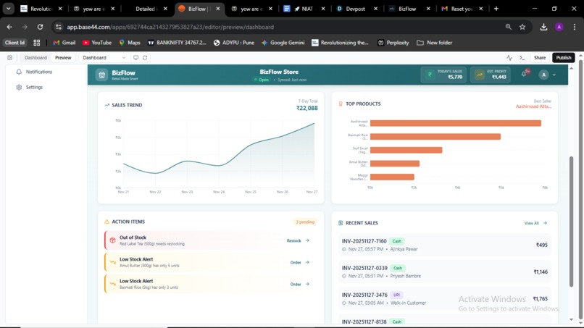
Task: Click the Recent Sales list icon
Action: [341, 223]
